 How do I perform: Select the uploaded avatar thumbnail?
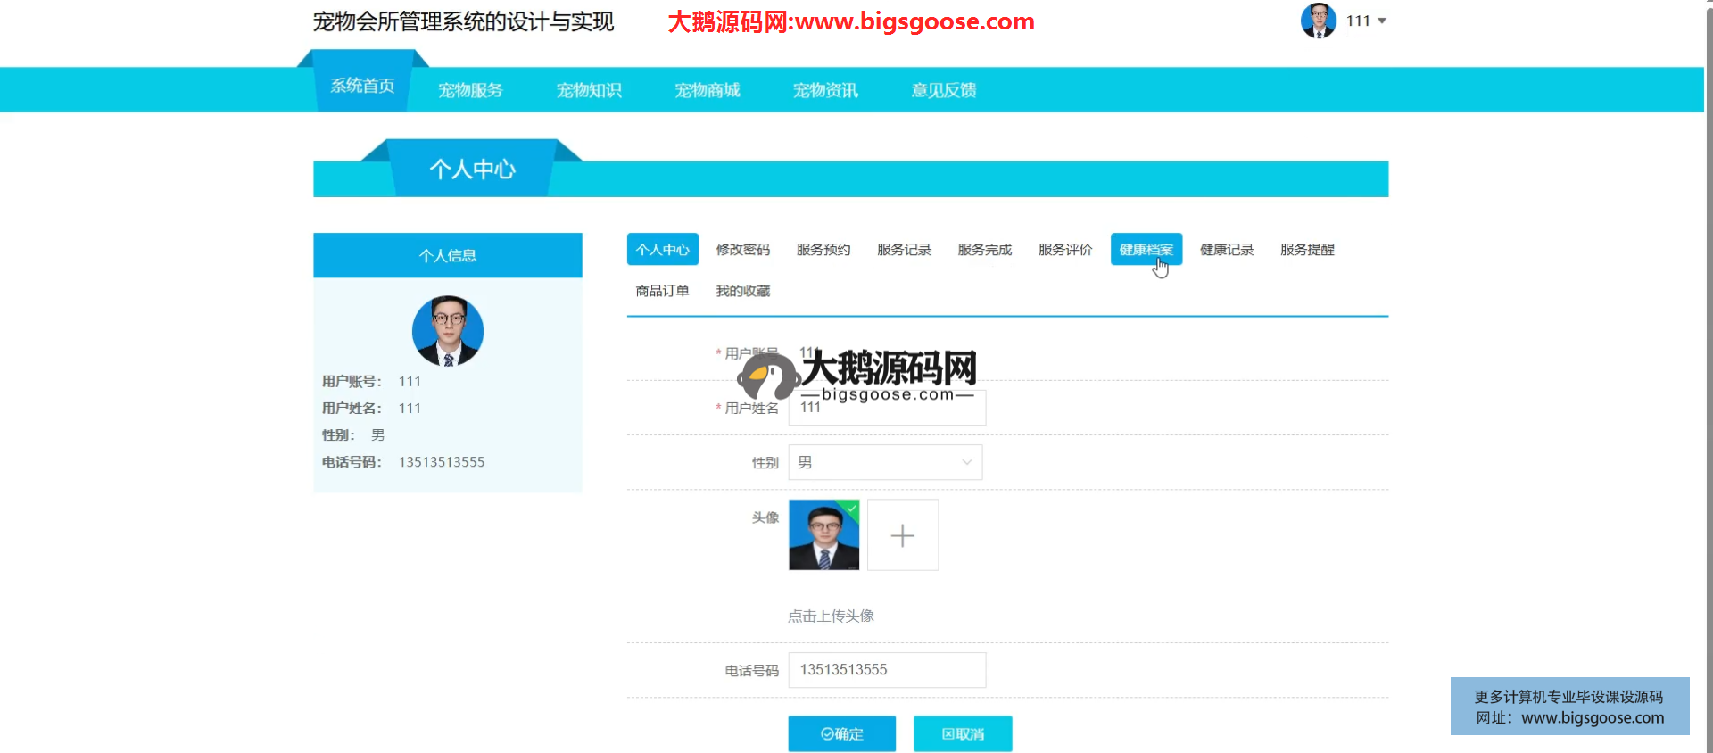(x=823, y=535)
